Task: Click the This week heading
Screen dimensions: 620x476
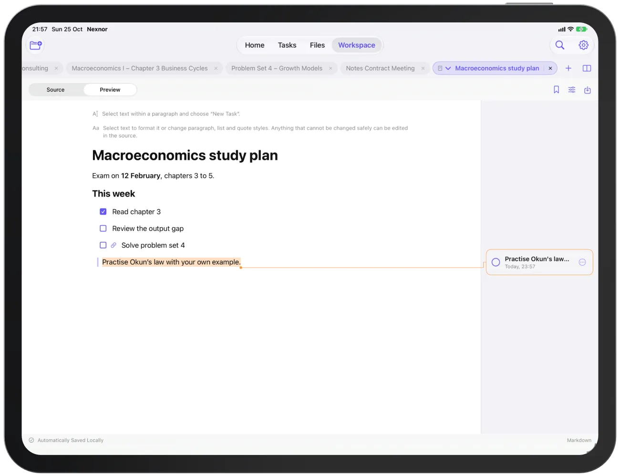Action: (114, 194)
